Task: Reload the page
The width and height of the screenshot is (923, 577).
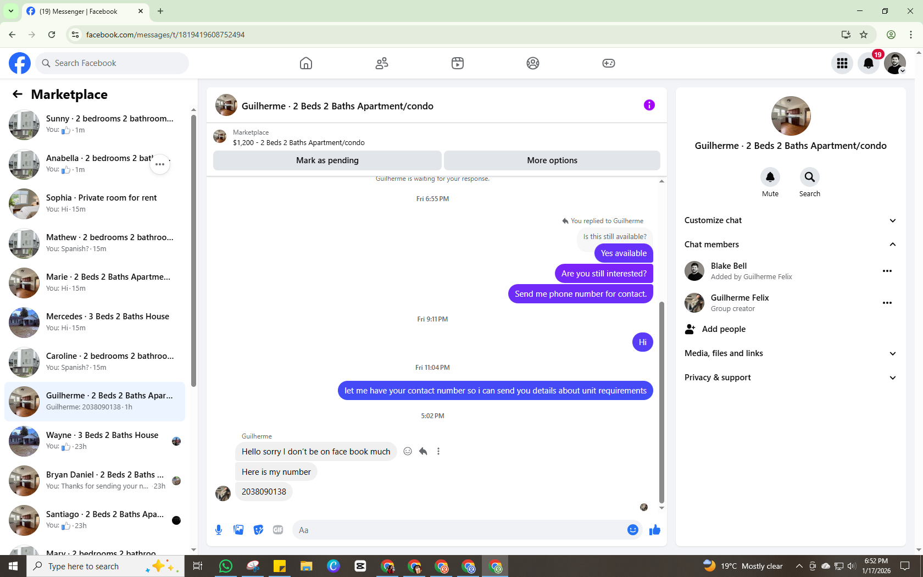Action: 52,35
